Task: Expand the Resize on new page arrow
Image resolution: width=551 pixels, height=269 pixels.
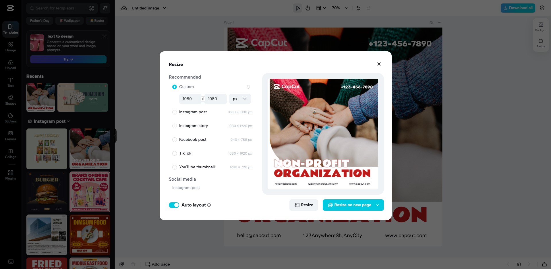Action: 378,205
